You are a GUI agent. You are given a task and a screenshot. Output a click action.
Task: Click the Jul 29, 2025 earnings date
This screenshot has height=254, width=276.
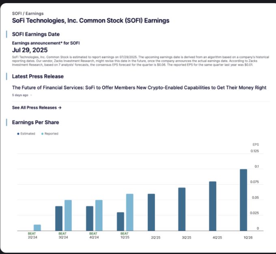30,50
